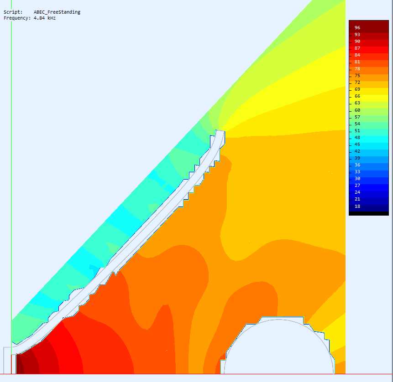Click the 'ABEC_FreeStanding' script name text
Screen dimensions: 393x382
click(57, 12)
